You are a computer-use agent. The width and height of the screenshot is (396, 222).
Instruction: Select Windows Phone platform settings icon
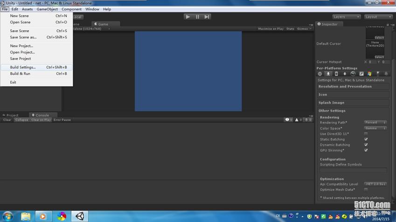[378, 74]
